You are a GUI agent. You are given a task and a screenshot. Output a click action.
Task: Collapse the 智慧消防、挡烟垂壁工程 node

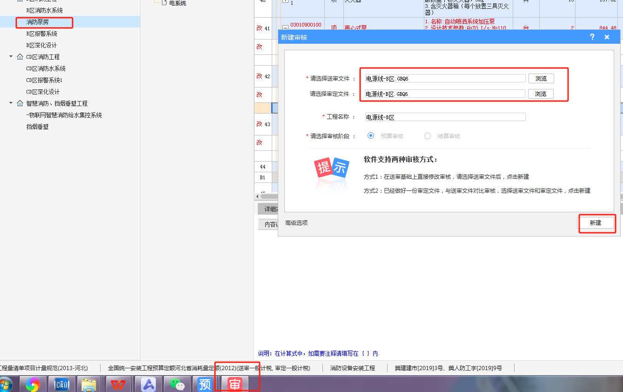pos(11,103)
